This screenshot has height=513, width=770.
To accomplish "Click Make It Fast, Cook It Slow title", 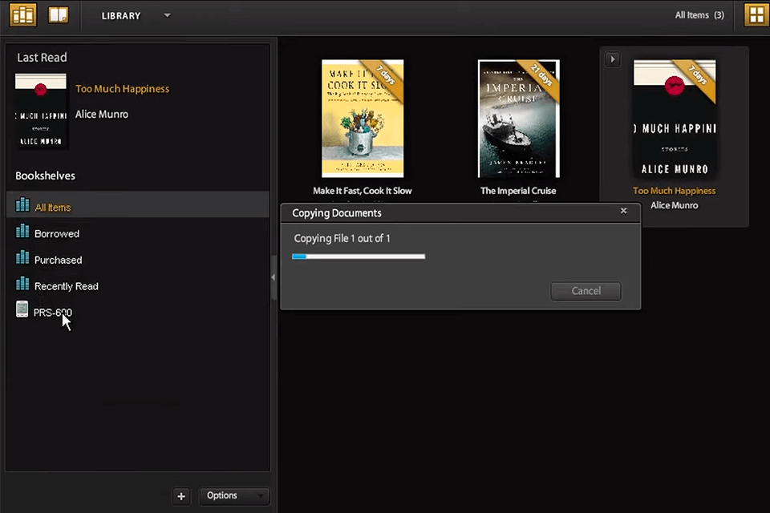I will pyautogui.click(x=363, y=191).
